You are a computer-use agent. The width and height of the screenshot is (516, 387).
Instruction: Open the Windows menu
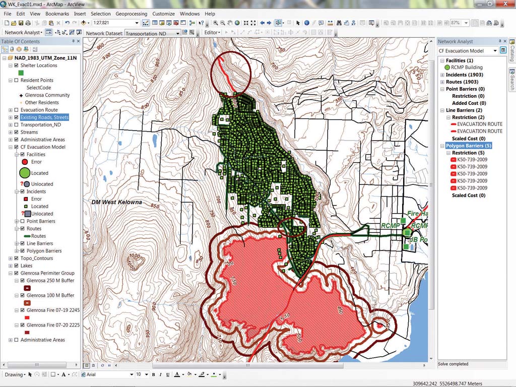[x=189, y=14]
